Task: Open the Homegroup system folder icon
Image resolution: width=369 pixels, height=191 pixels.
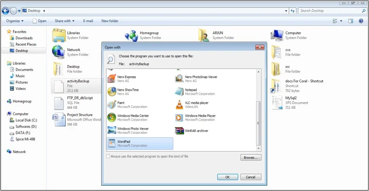Action: coord(131,36)
